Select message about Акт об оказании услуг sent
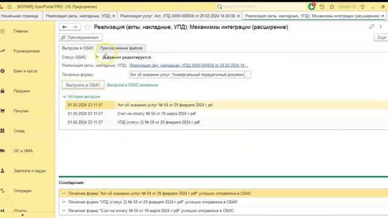 click(x=224, y=193)
